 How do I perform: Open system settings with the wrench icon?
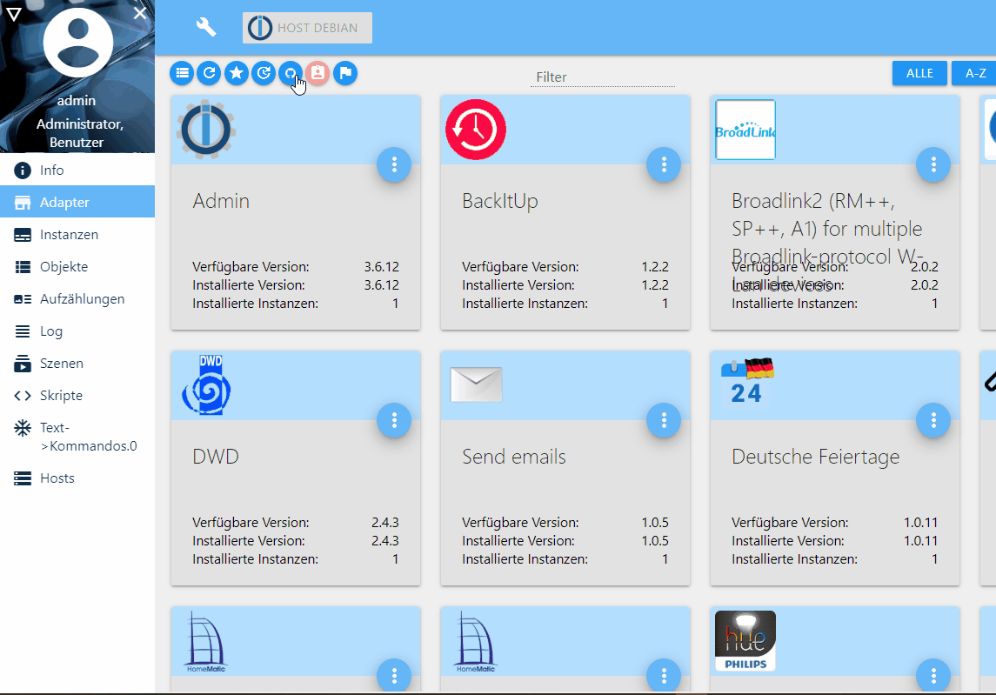click(206, 27)
